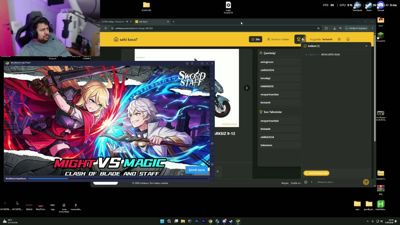Open Chrome three-dot menu
The height and width of the screenshot is (225, 400).
point(372,28)
